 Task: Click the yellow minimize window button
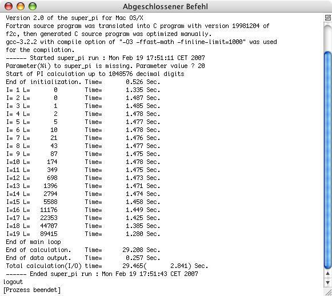point(21,6)
